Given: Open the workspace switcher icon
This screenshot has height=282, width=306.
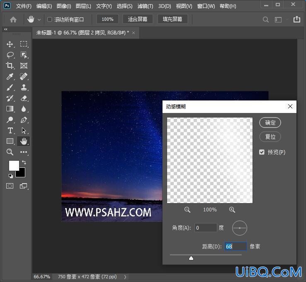Looking at the screenshot, I should click(x=278, y=20).
